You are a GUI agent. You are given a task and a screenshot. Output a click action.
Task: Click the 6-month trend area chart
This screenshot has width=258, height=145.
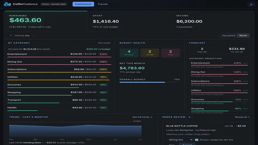click(x=75, y=130)
